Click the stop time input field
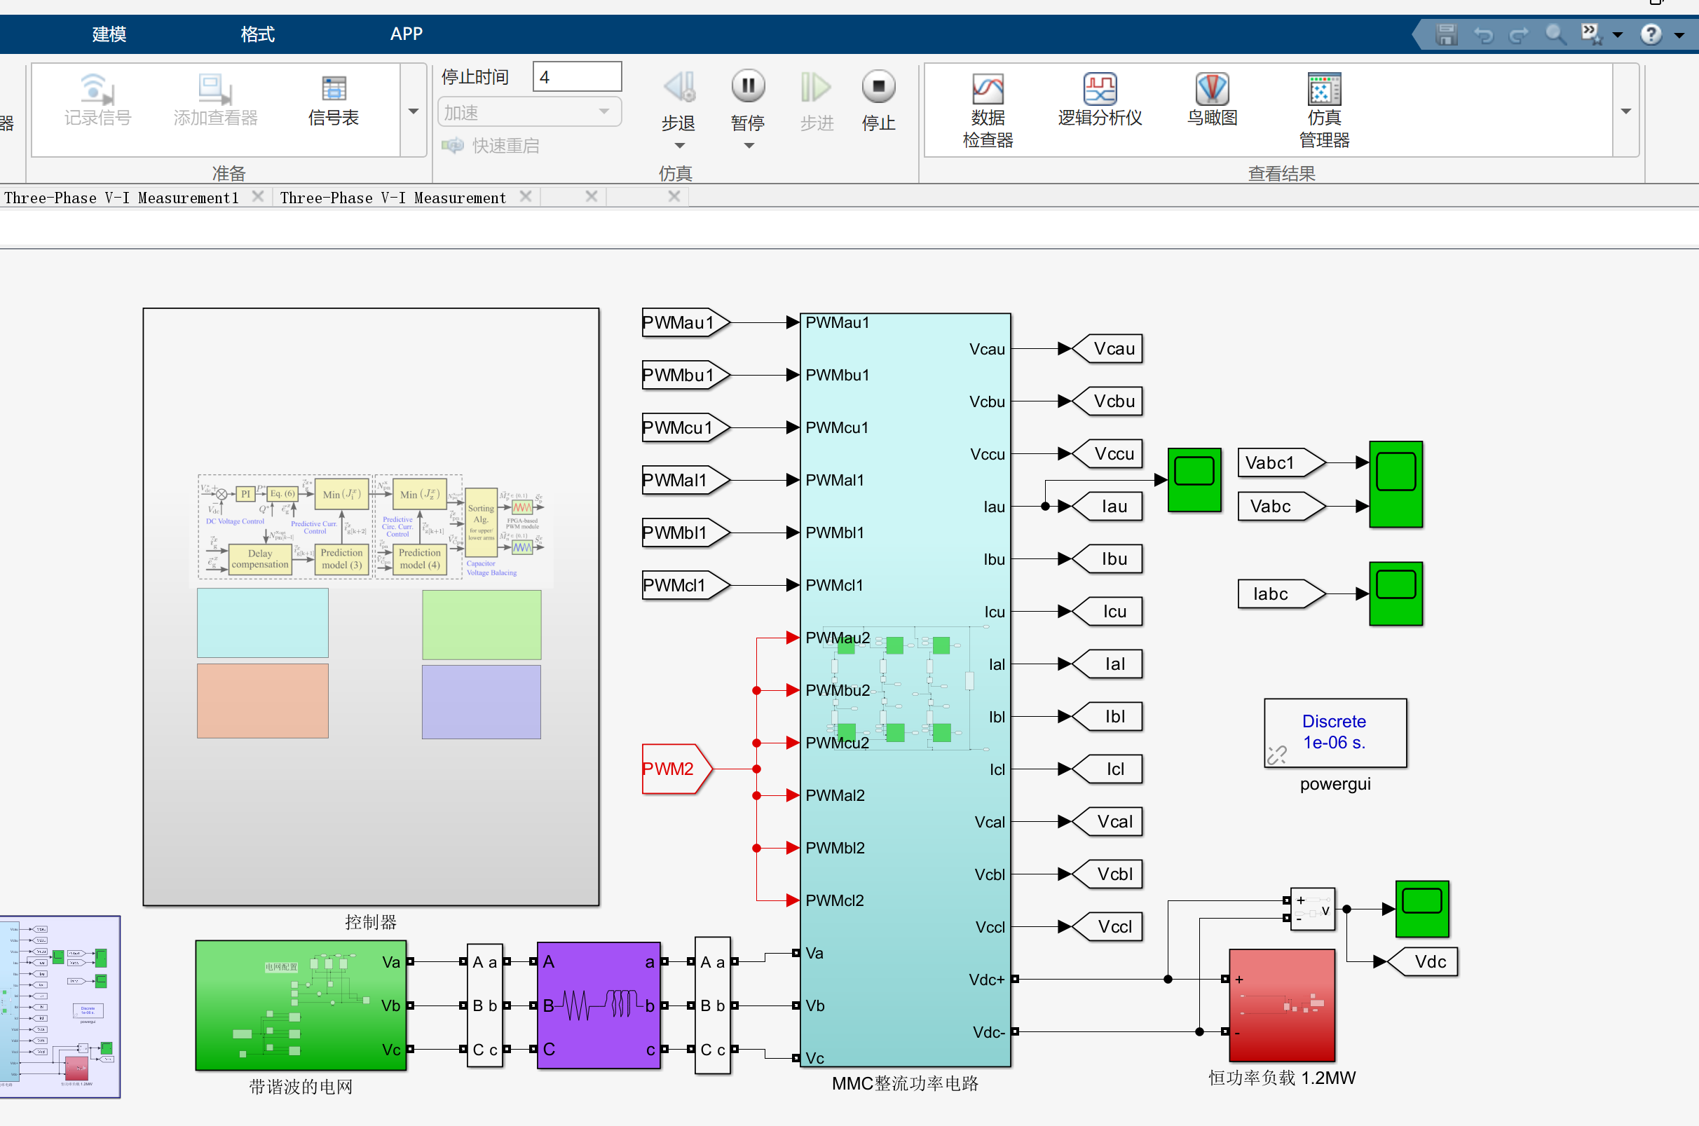 [x=576, y=77]
